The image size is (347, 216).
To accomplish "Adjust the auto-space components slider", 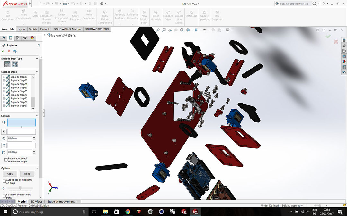I will pos(20,188).
